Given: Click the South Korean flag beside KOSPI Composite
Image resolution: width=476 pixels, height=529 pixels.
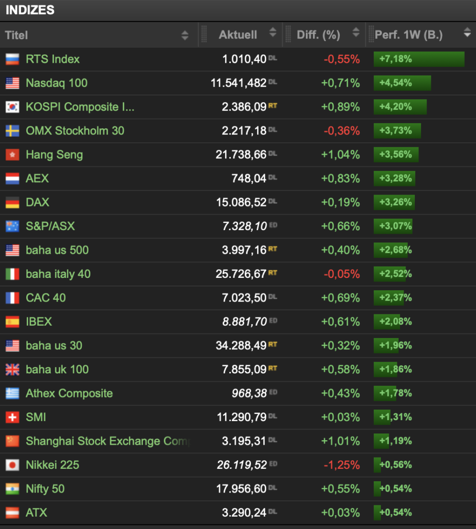Looking at the screenshot, I should 12,107.
